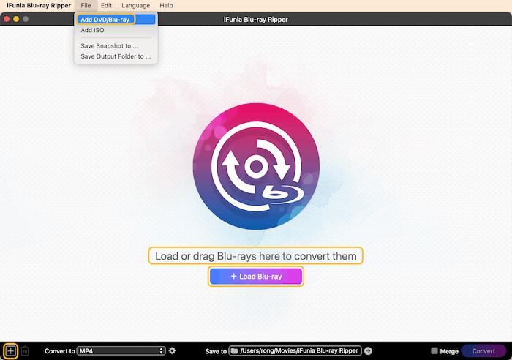
Task: Choose Add ISO from File menu
Action: pos(92,31)
